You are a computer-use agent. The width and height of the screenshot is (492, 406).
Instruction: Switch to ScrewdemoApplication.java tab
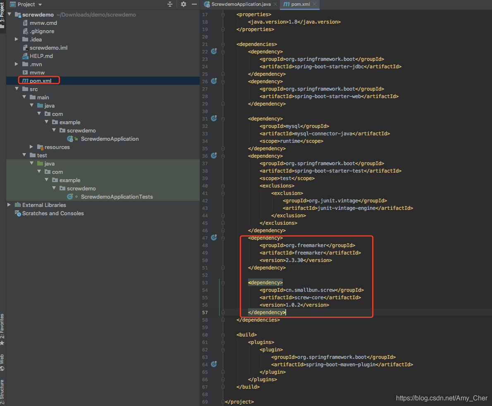[241, 4]
